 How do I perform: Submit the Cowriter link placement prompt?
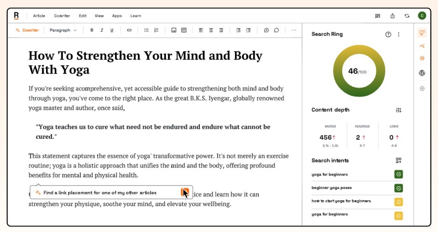[x=184, y=192]
